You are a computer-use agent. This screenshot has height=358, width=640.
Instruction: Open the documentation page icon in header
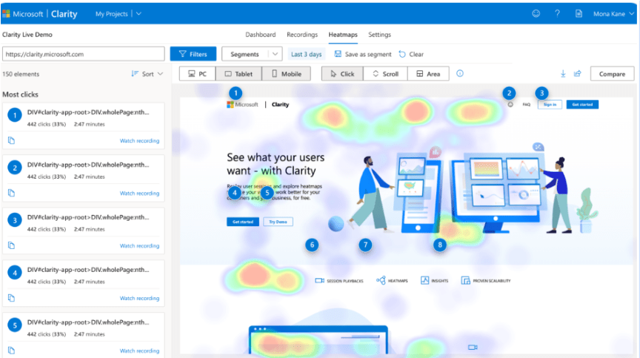click(579, 13)
